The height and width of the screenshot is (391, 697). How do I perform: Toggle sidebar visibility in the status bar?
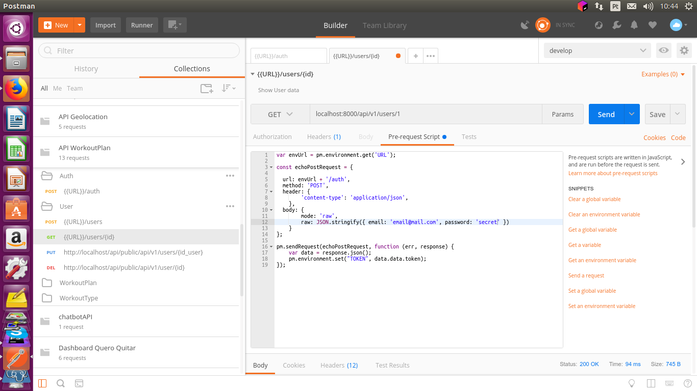(42, 383)
